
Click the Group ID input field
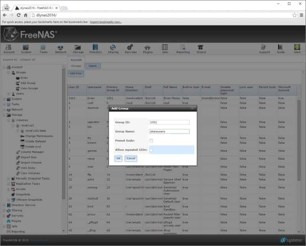pos(169,122)
